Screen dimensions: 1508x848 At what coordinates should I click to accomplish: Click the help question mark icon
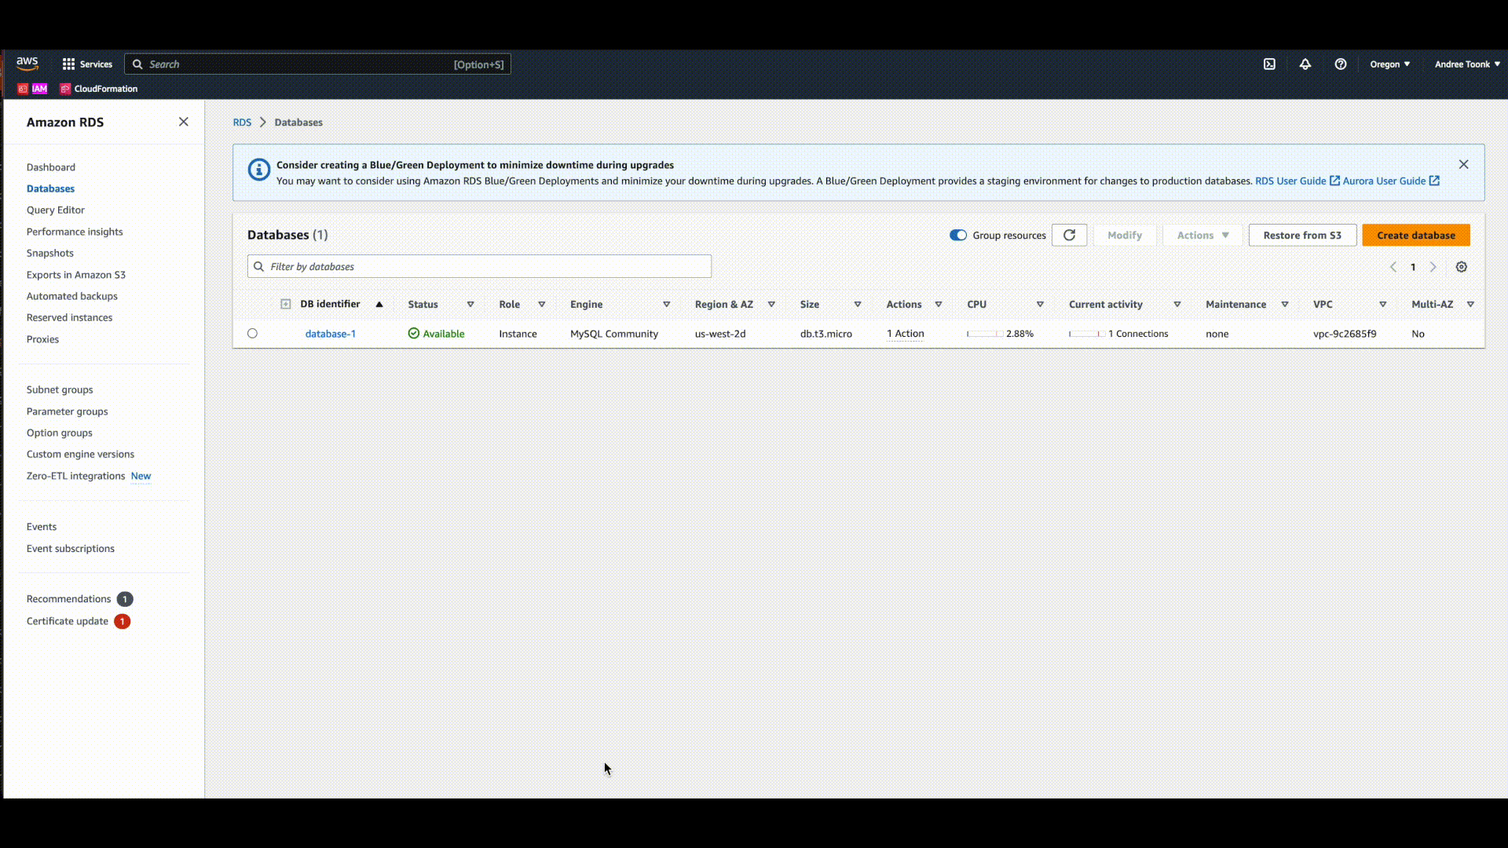coord(1339,64)
